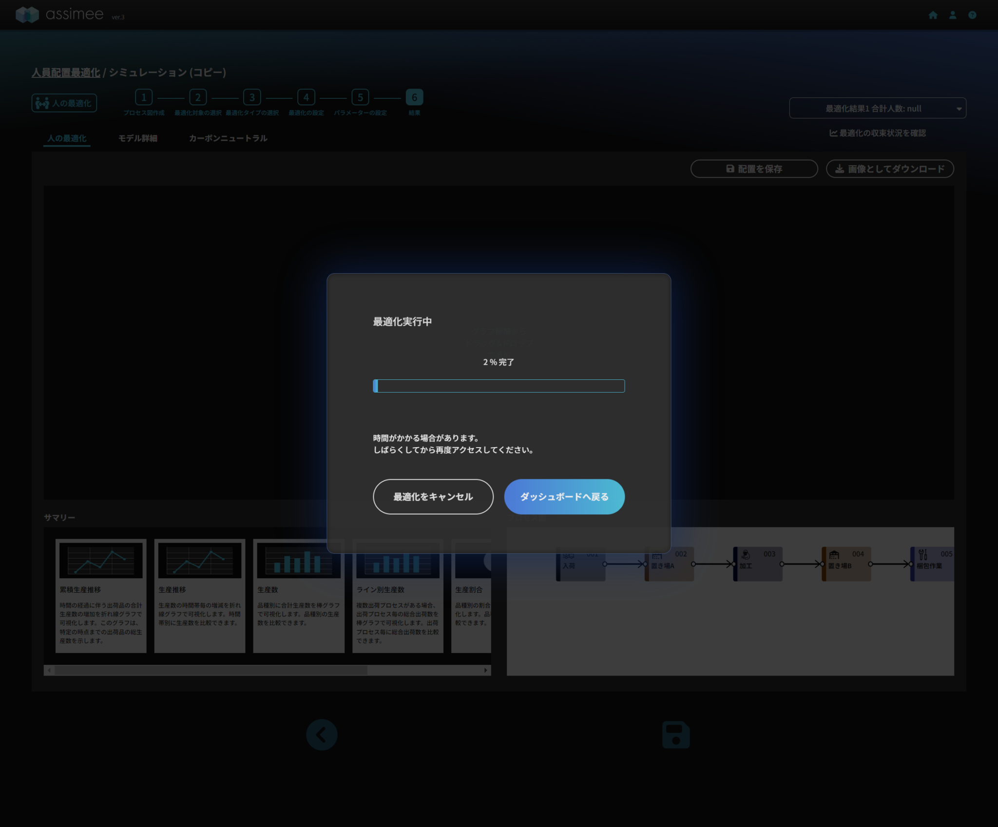
Task: Click the optimization progress bar
Action: tap(499, 386)
